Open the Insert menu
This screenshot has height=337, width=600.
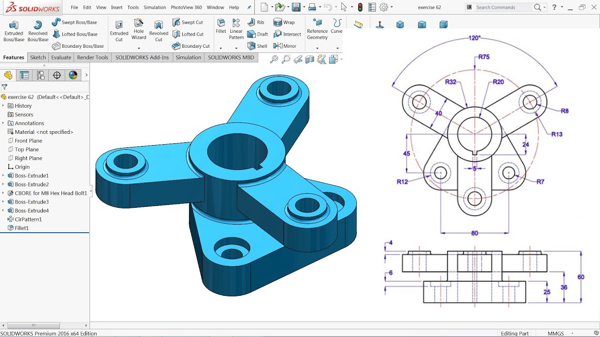tap(117, 7)
